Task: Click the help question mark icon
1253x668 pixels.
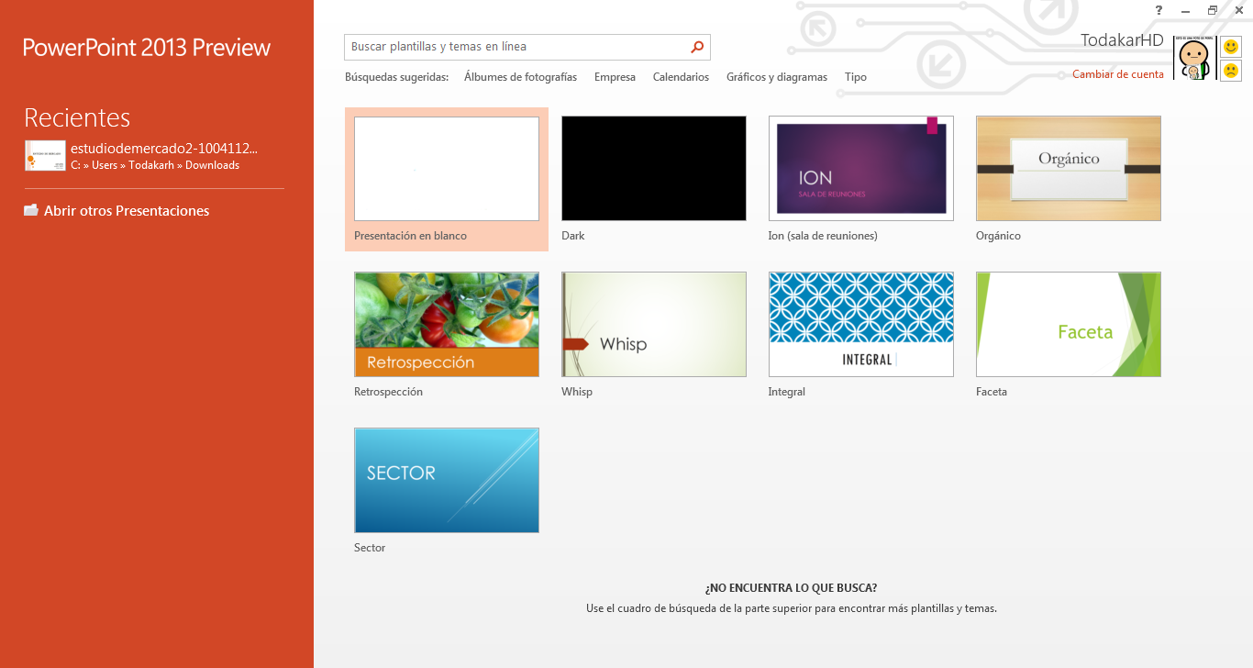Action: pyautogui.click(x=1159, y=10)
